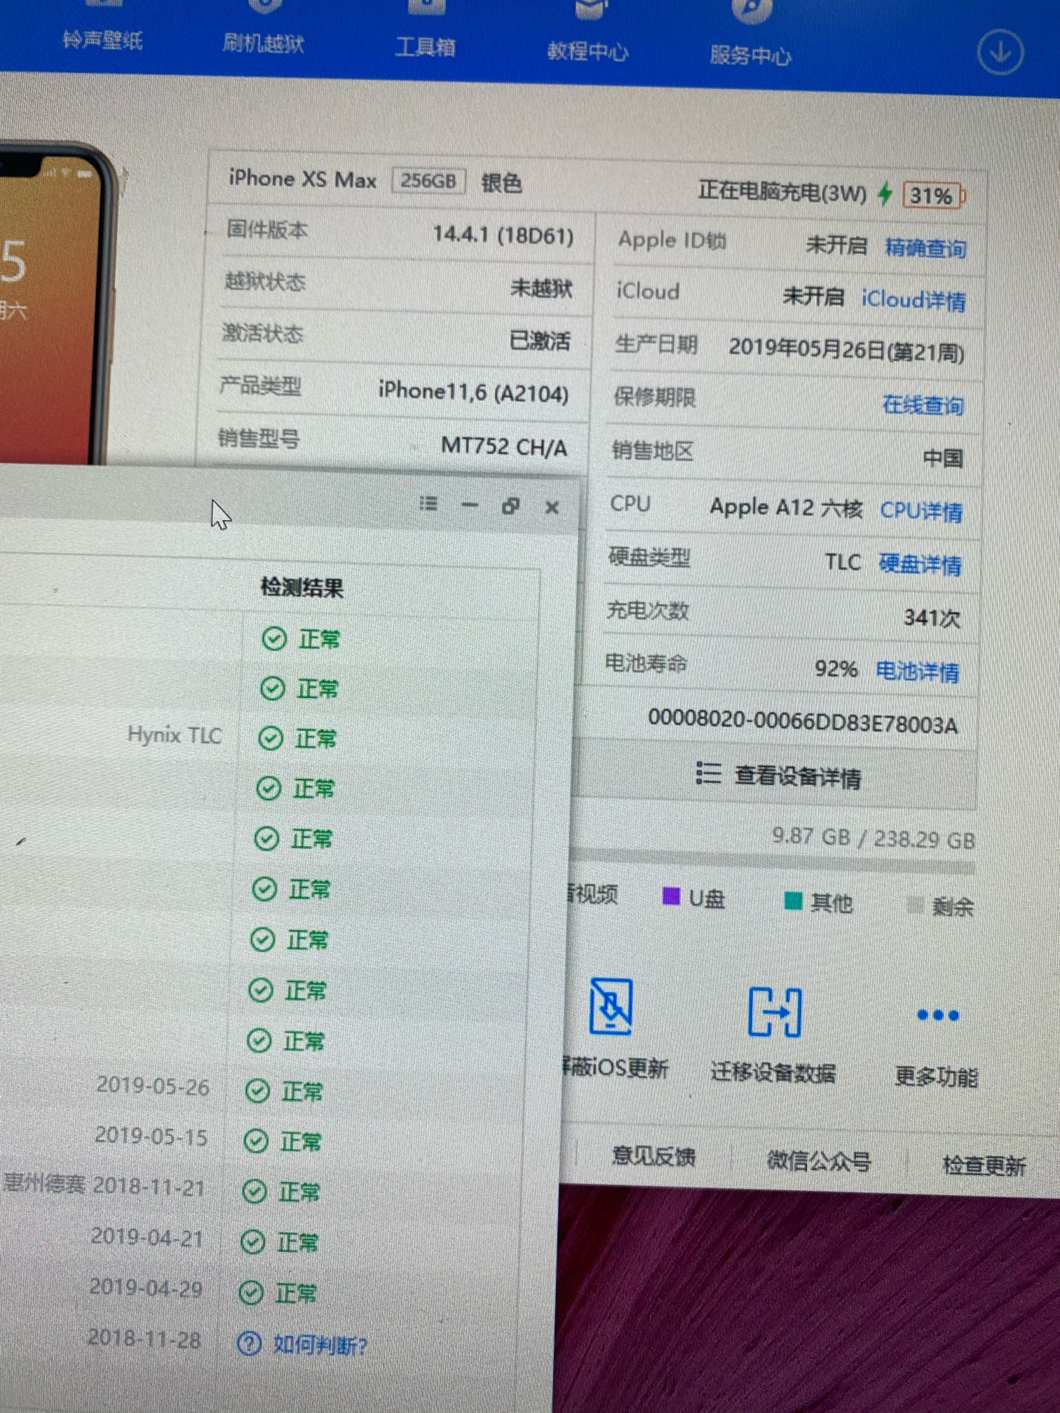Click the 正常 check icon in 惠州德赛 row
The height and width of the screenshot is (1413, 1060).
(254, 1192)
